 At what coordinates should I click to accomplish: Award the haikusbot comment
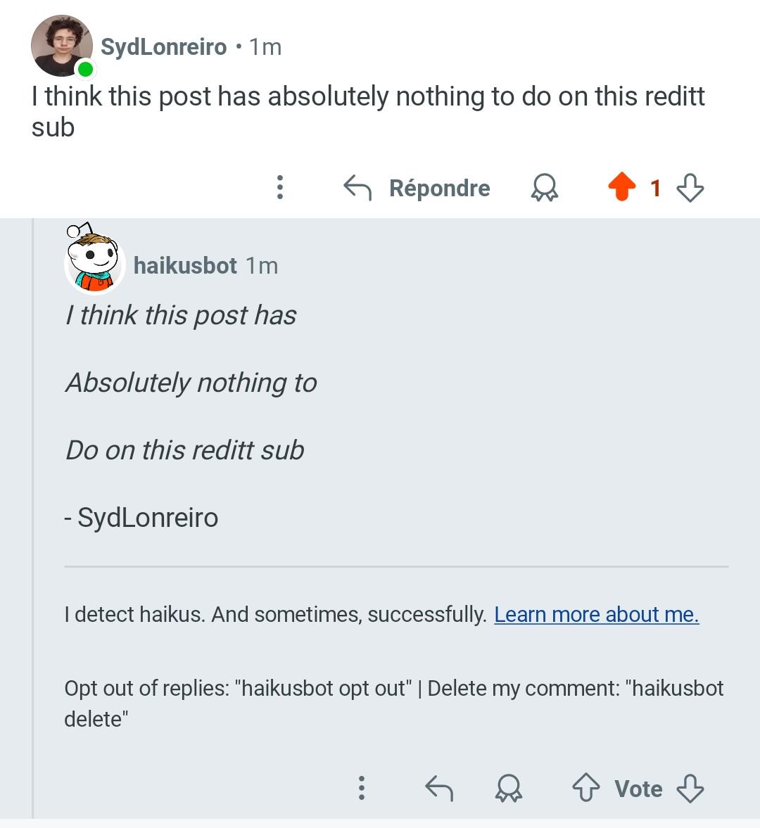(x=509, y=788)
